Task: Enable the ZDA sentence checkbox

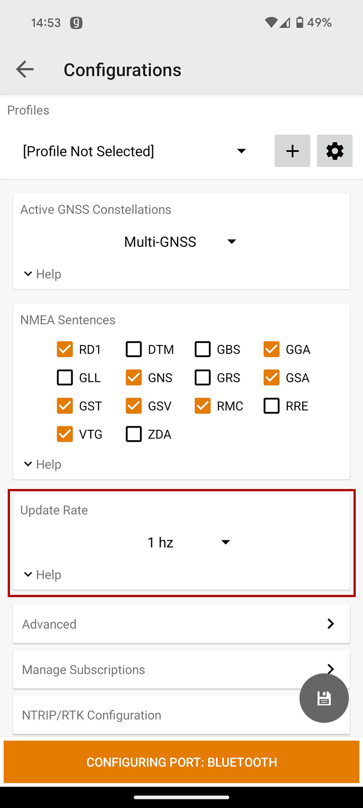Action: pyautogui.click(x=134, y=434)
